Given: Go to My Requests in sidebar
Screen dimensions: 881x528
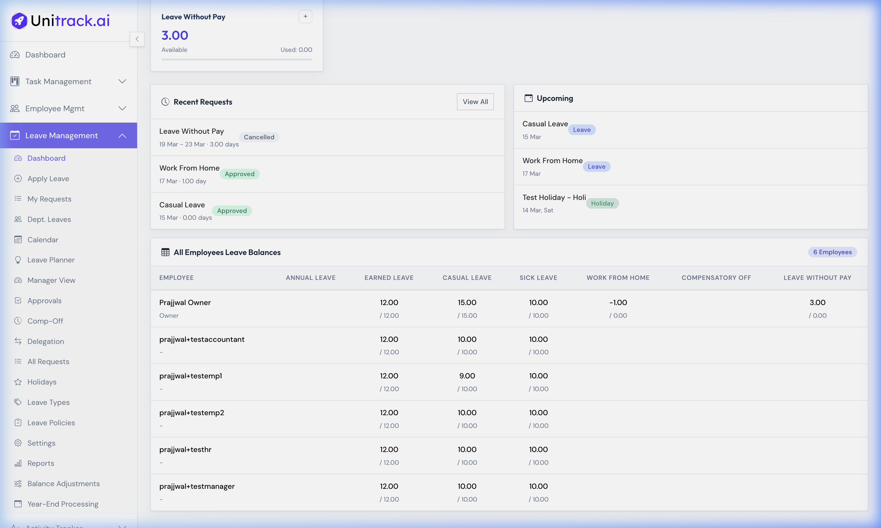Looking at the screenshot, I should point(49,199).
